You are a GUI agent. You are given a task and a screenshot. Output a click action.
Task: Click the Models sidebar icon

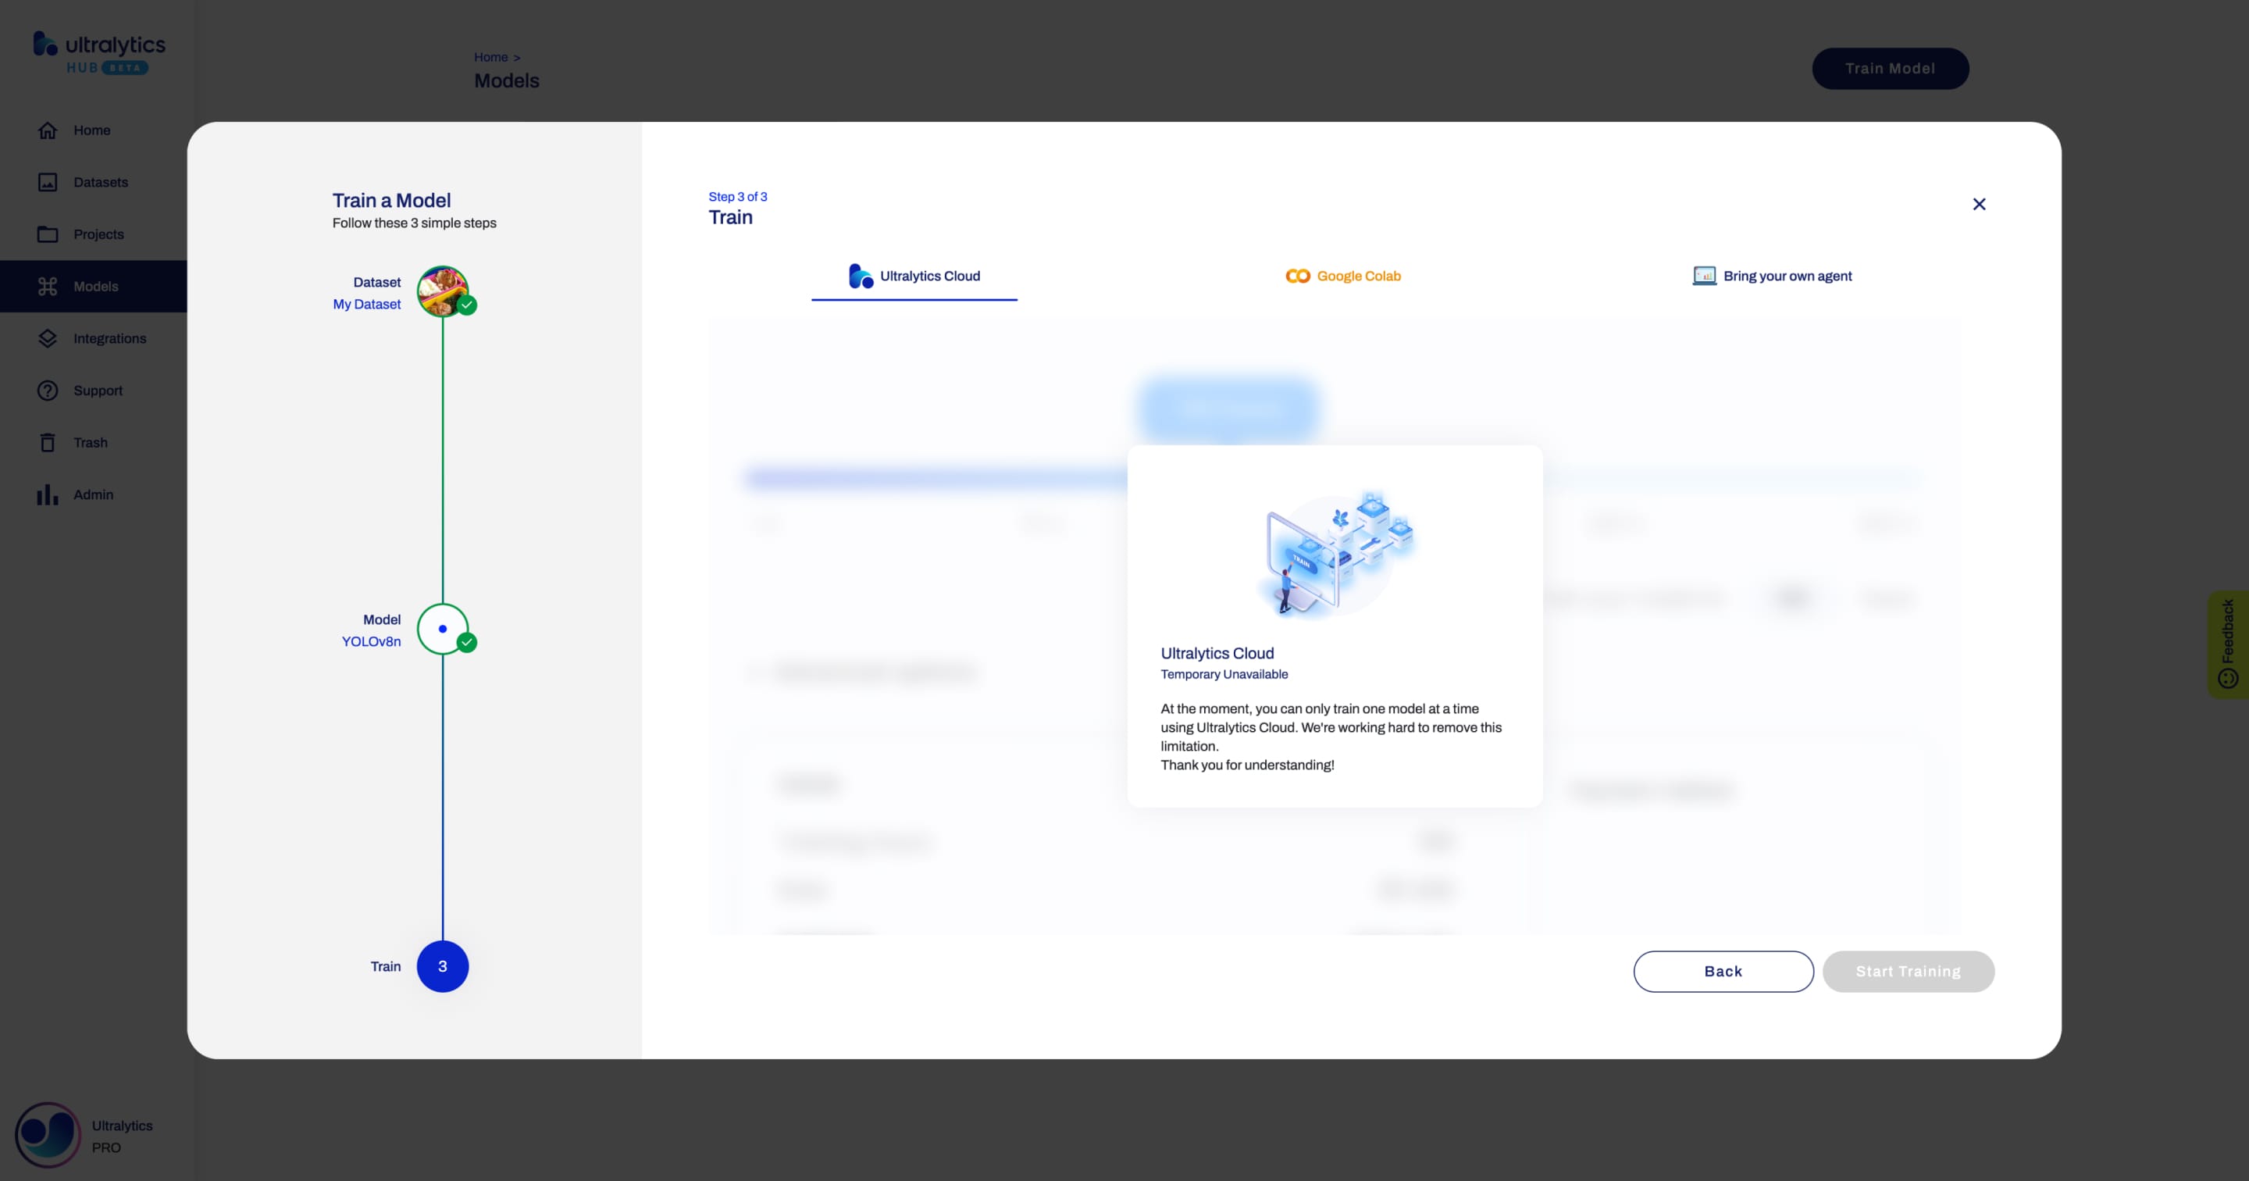tap(48, 286)
